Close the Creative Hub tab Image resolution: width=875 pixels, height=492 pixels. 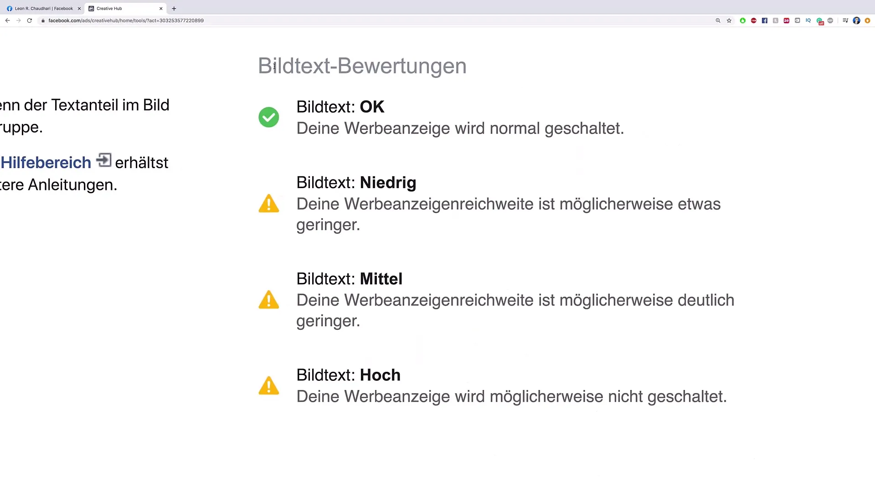(161, 8)
